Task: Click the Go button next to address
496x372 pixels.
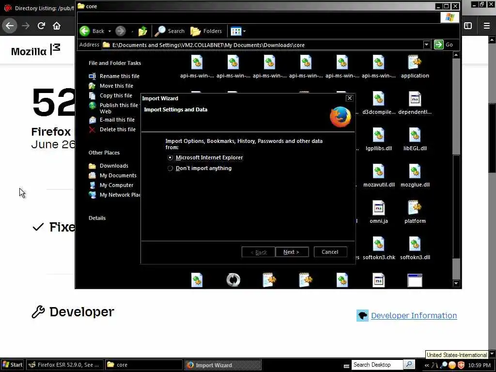Action: (444, 45)
